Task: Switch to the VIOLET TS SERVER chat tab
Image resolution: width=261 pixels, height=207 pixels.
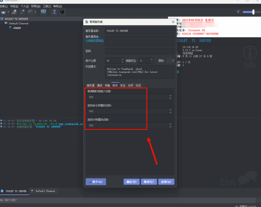Action: click(15, 191)
